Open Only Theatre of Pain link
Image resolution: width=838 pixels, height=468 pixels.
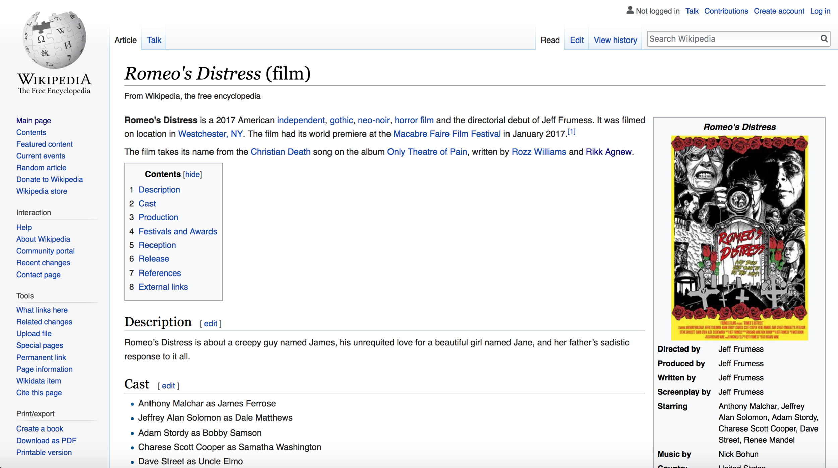(427, 152)
